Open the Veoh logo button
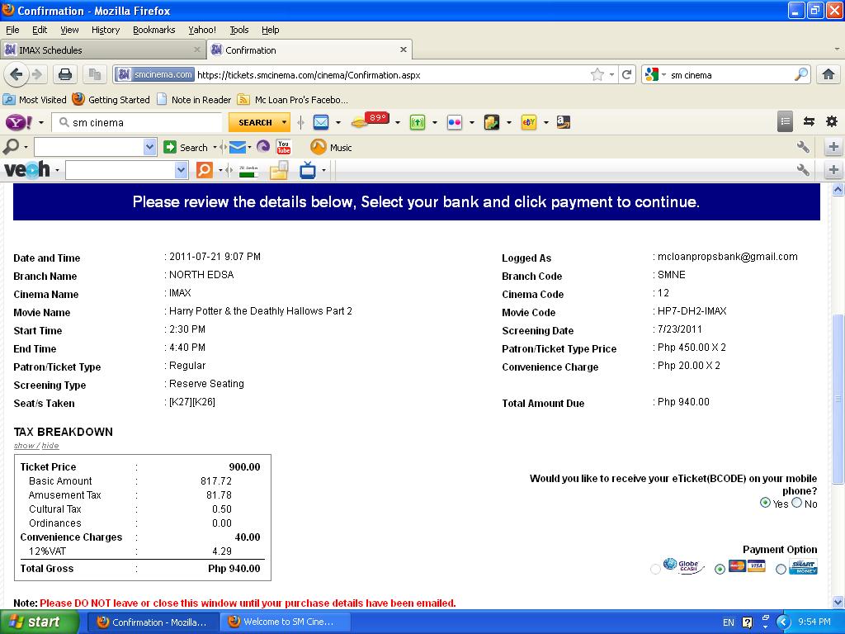The width and height of the screenshot is (845, 634). [27, 170]
